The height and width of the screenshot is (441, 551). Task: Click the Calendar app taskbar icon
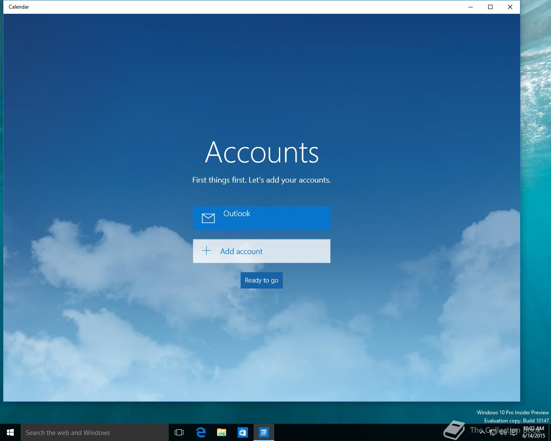[x=264, y=432]
